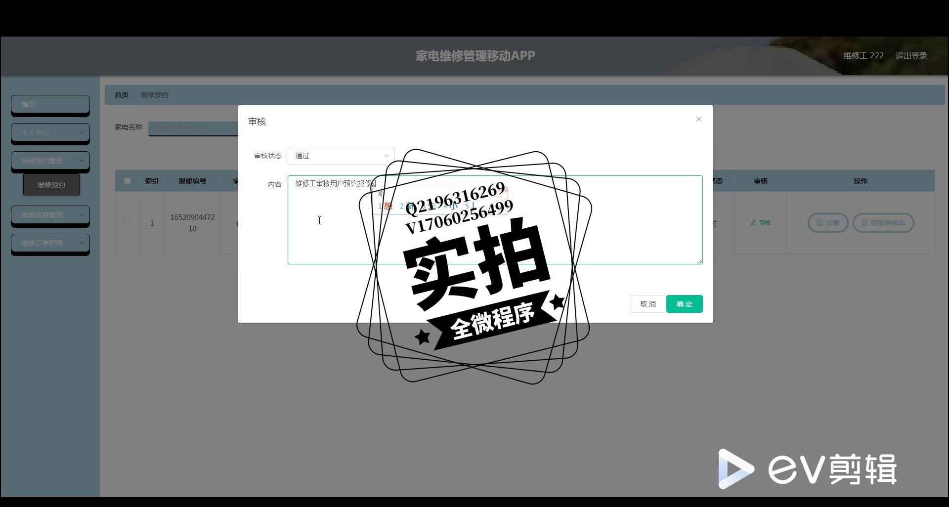The width and height of the screenshot is (949, 507).
Task: Click the 报修预约 breadcrumb text
Action: pyautogui.click(x=154, y=95)
